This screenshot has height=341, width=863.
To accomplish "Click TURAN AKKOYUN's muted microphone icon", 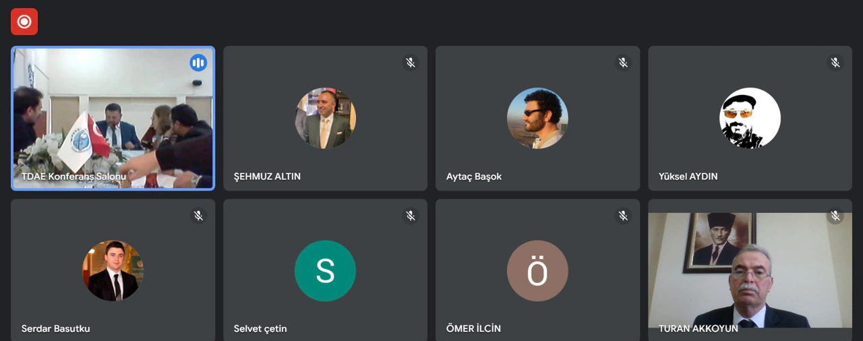I will (835, 216).
